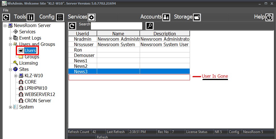Expand the System tree node
This screenshot has width=276, height=139.
11,107
